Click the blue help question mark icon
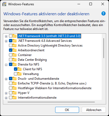109x116 pixels. pyautogui.click(x=103, y=13)
